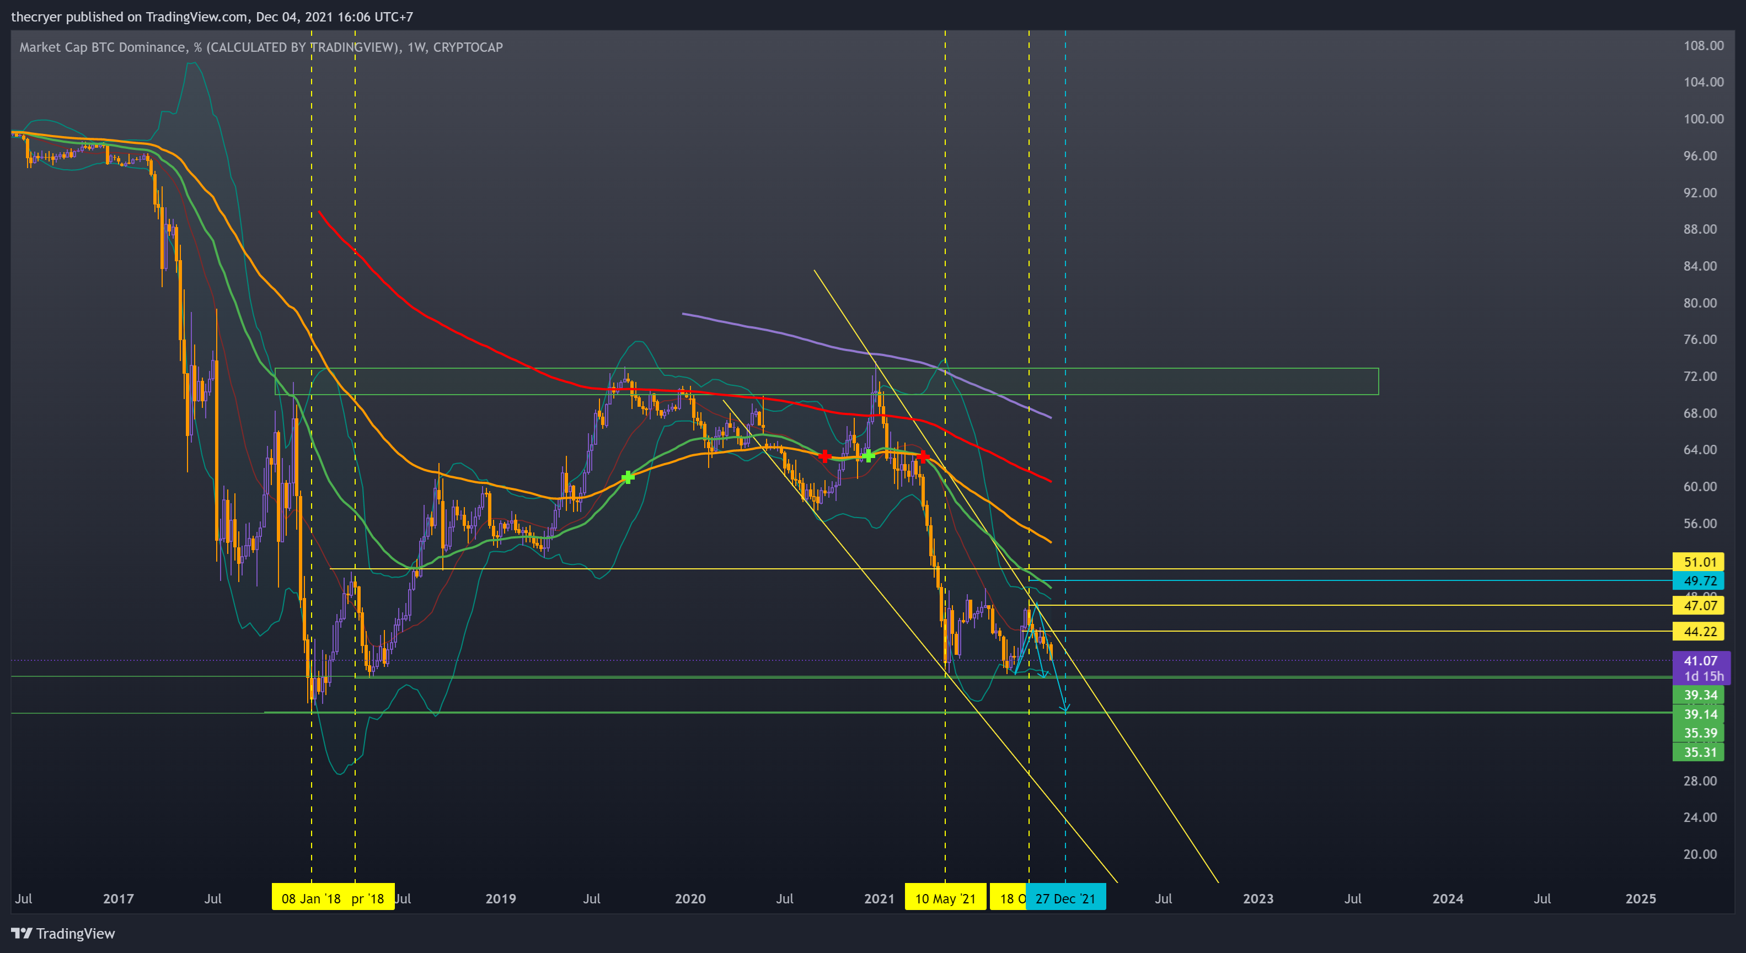Click the published by thecryer header text

pos(211,16)
